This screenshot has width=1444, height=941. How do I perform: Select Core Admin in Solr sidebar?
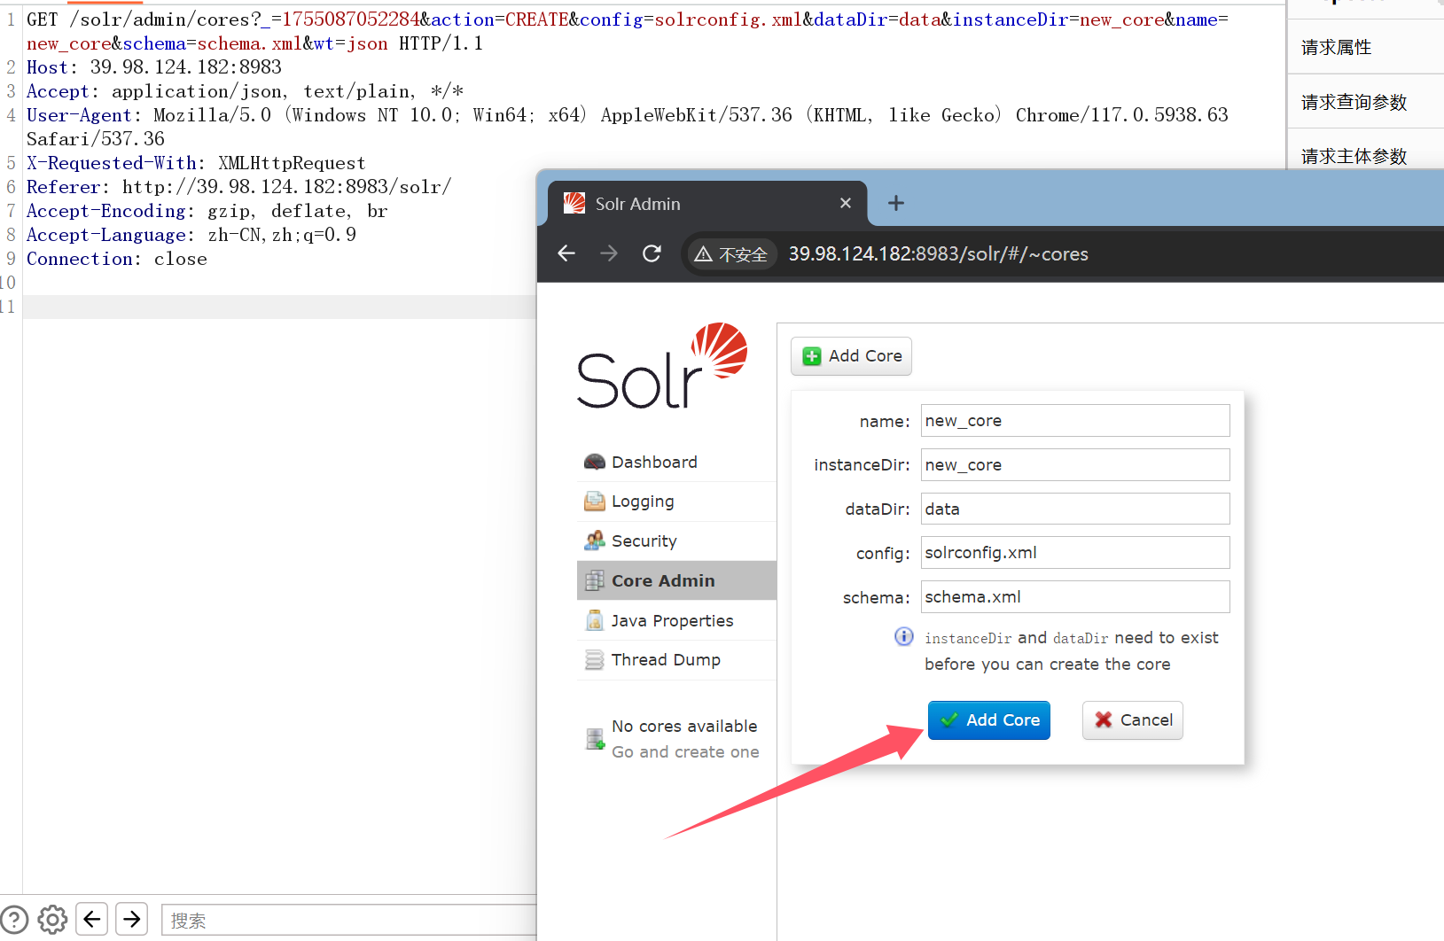pyautogui.click(x=676, y=580)
